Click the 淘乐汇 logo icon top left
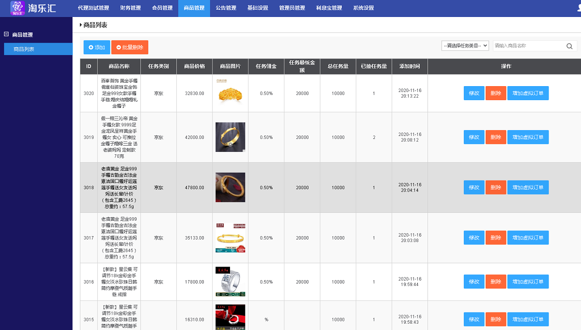581x330 pixels. [17, 8]
